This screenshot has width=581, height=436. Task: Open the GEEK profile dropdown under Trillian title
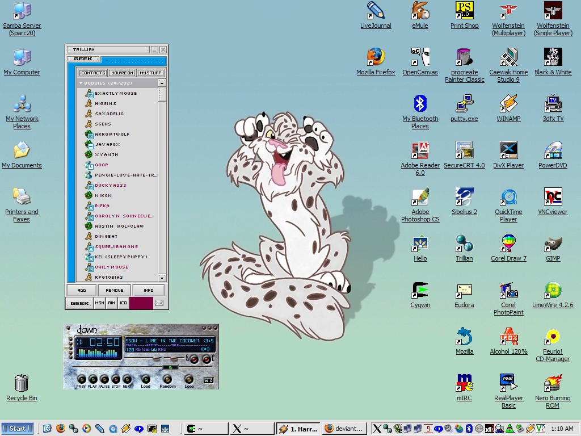click(x=83, y=59)
